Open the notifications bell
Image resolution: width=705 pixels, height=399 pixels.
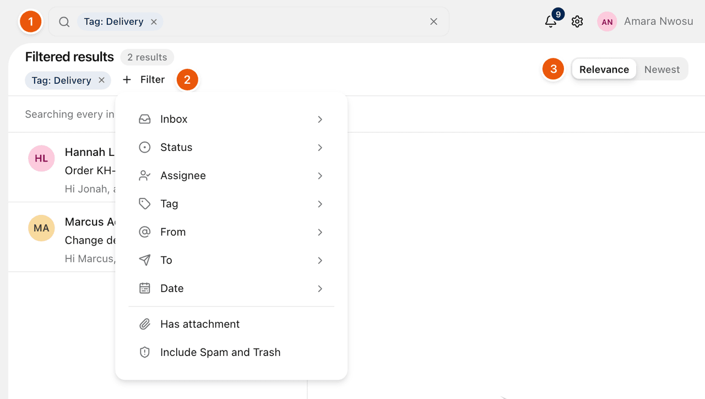tap(550, 21)
